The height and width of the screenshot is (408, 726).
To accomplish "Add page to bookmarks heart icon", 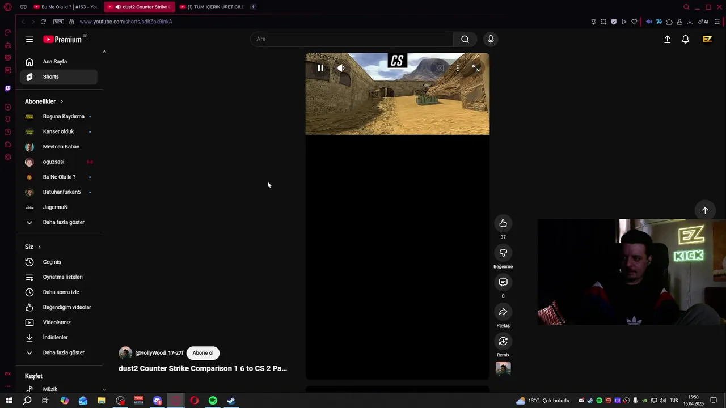I will pos(634,22).
